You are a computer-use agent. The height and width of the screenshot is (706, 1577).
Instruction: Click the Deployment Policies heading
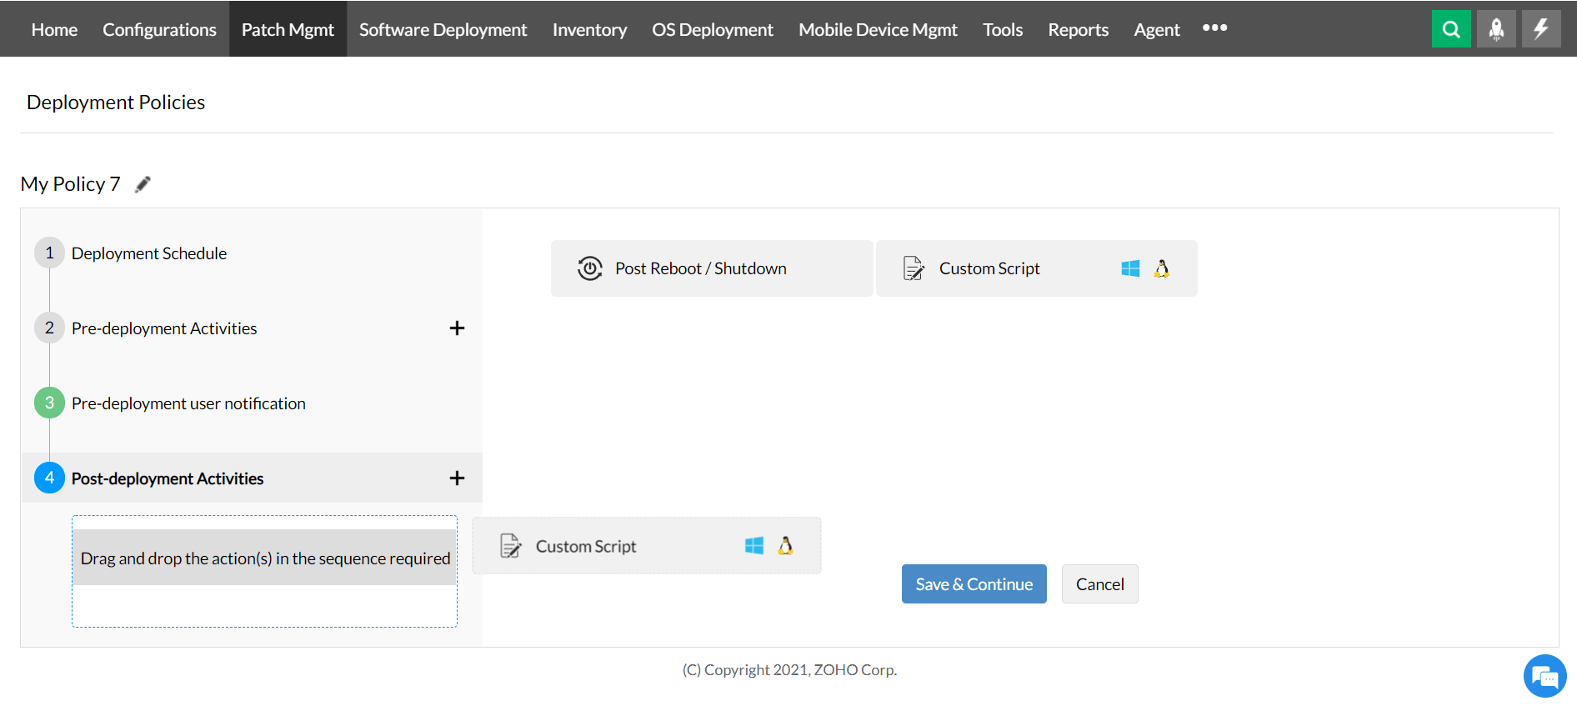tap(116, 103)
